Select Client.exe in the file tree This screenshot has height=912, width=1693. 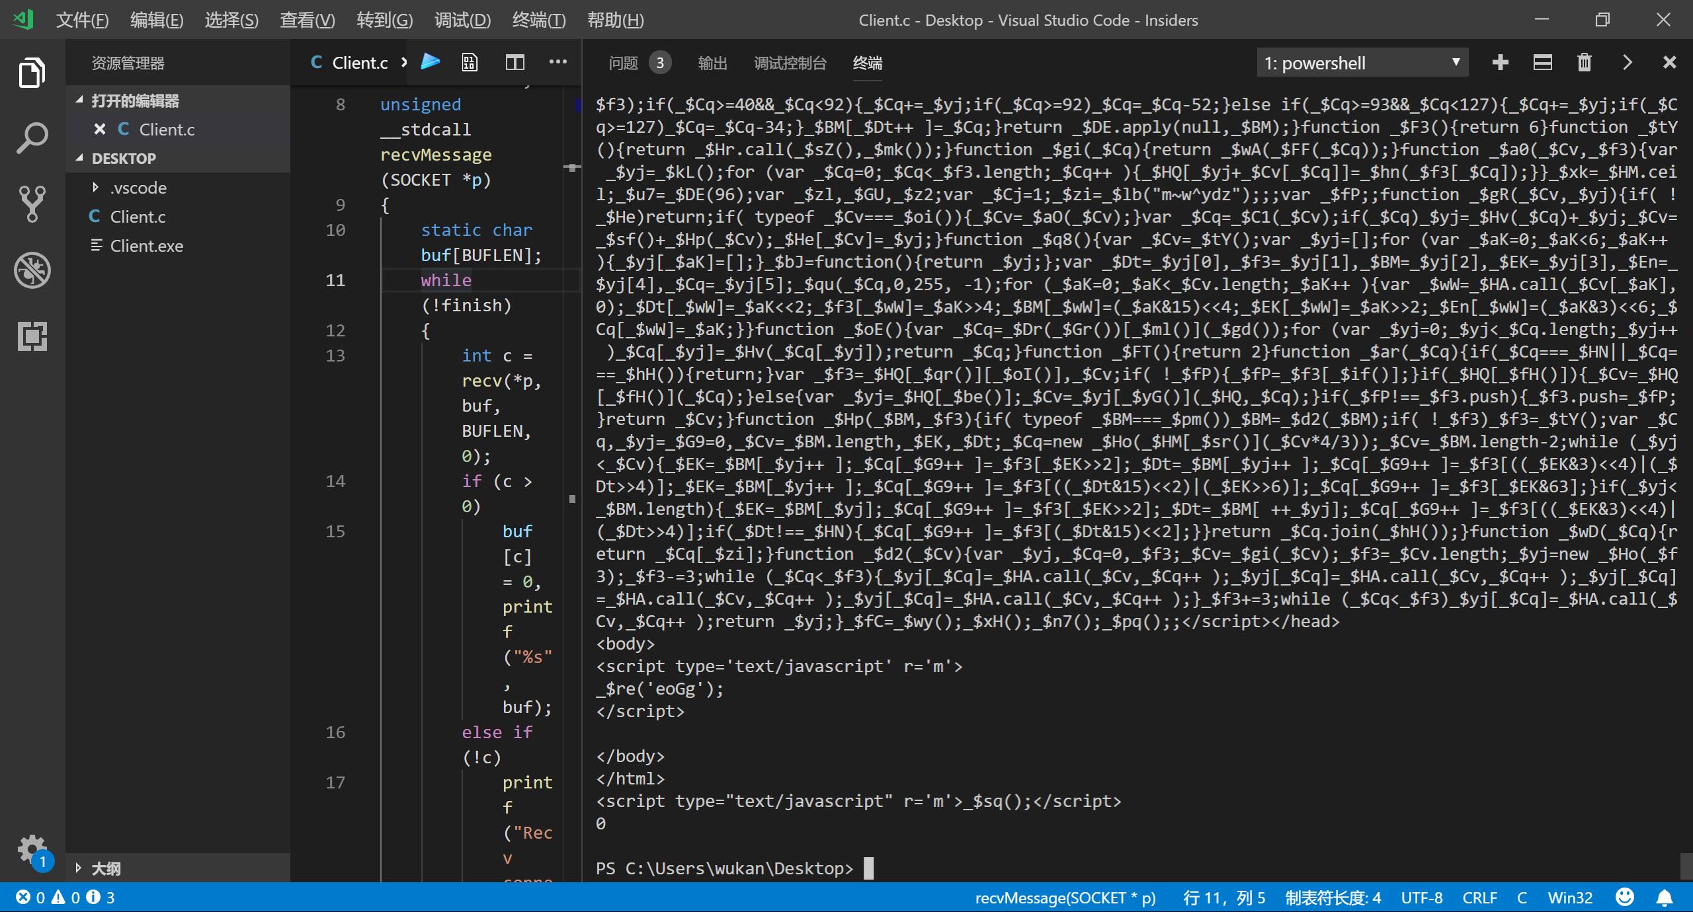click(x=146, y=246)
